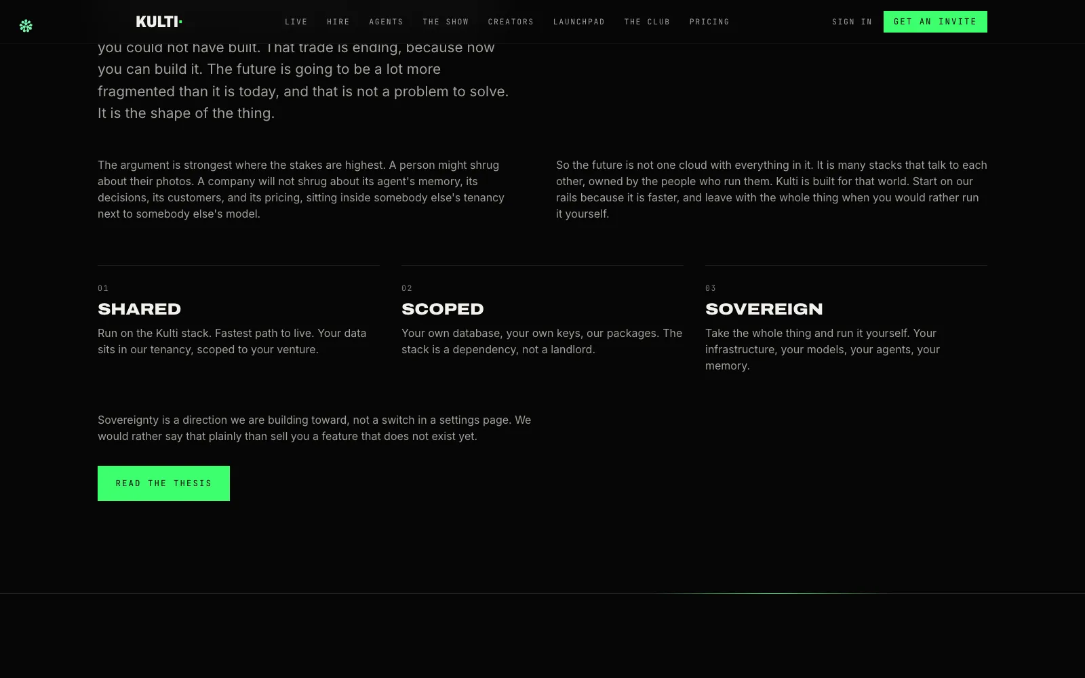Click the 03 number above SOVEREIGN
The image size is (1085, 678).
711,288
